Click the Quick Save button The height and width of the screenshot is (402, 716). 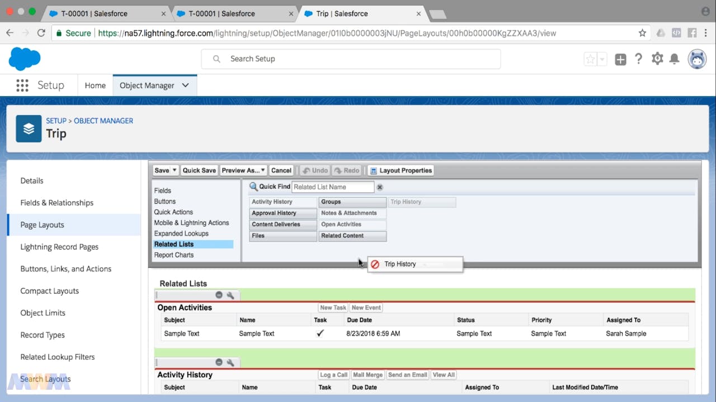[x=199, y=170]
